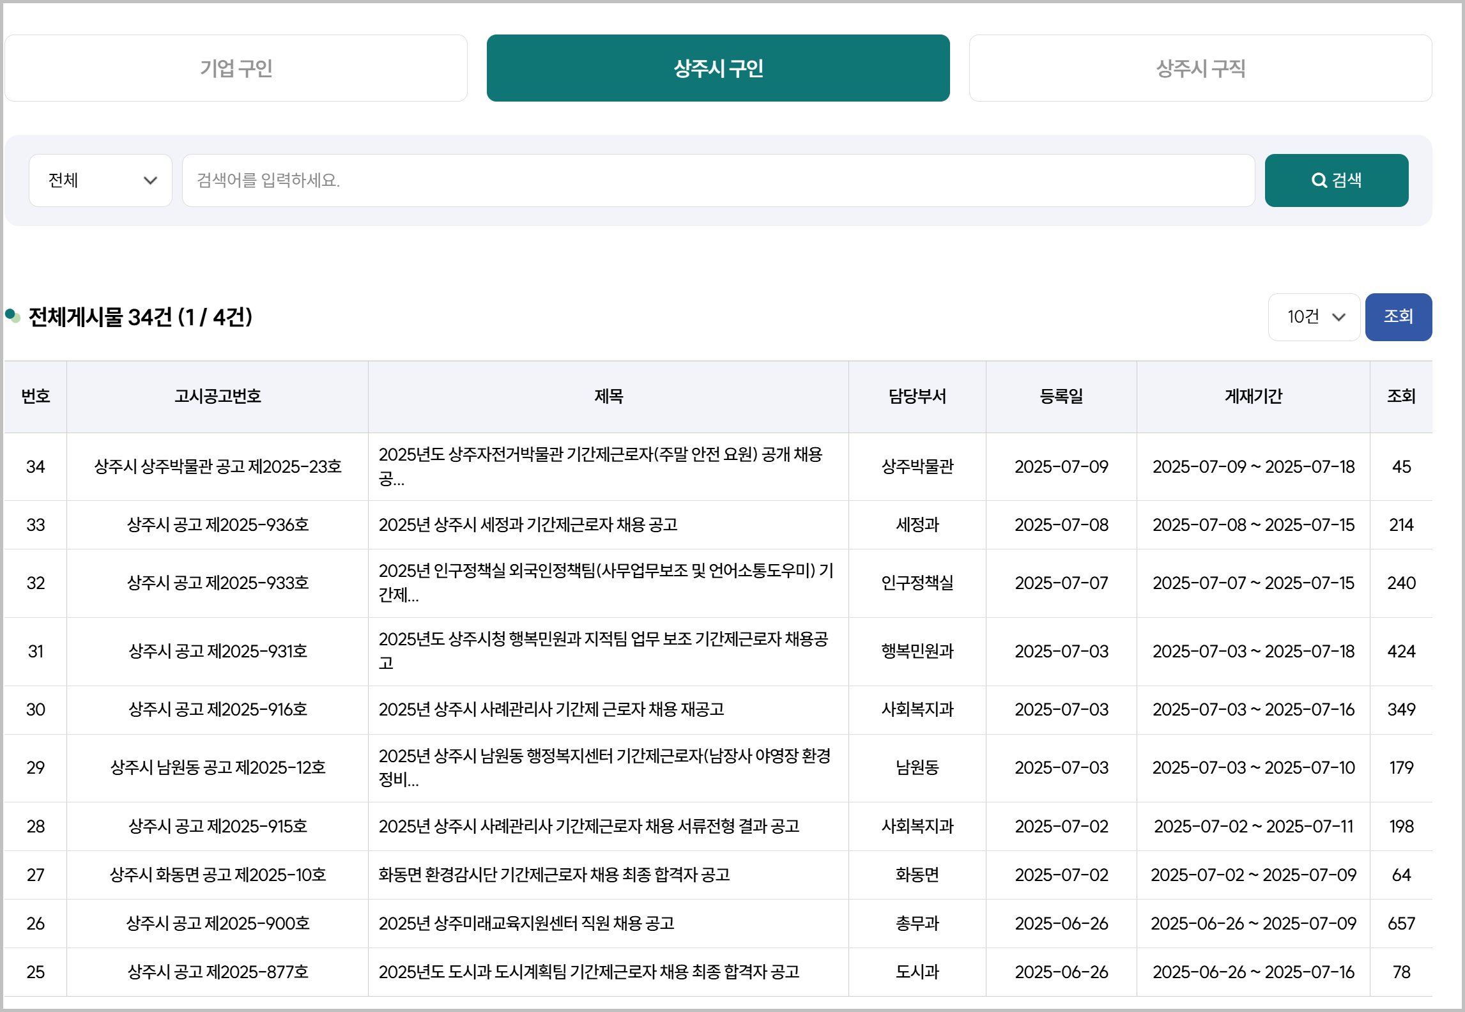Viewport: 1465px width, 1012px height.
Task: Open the 인구정책실 외국인정책팀 post
Action: [605, 571]
